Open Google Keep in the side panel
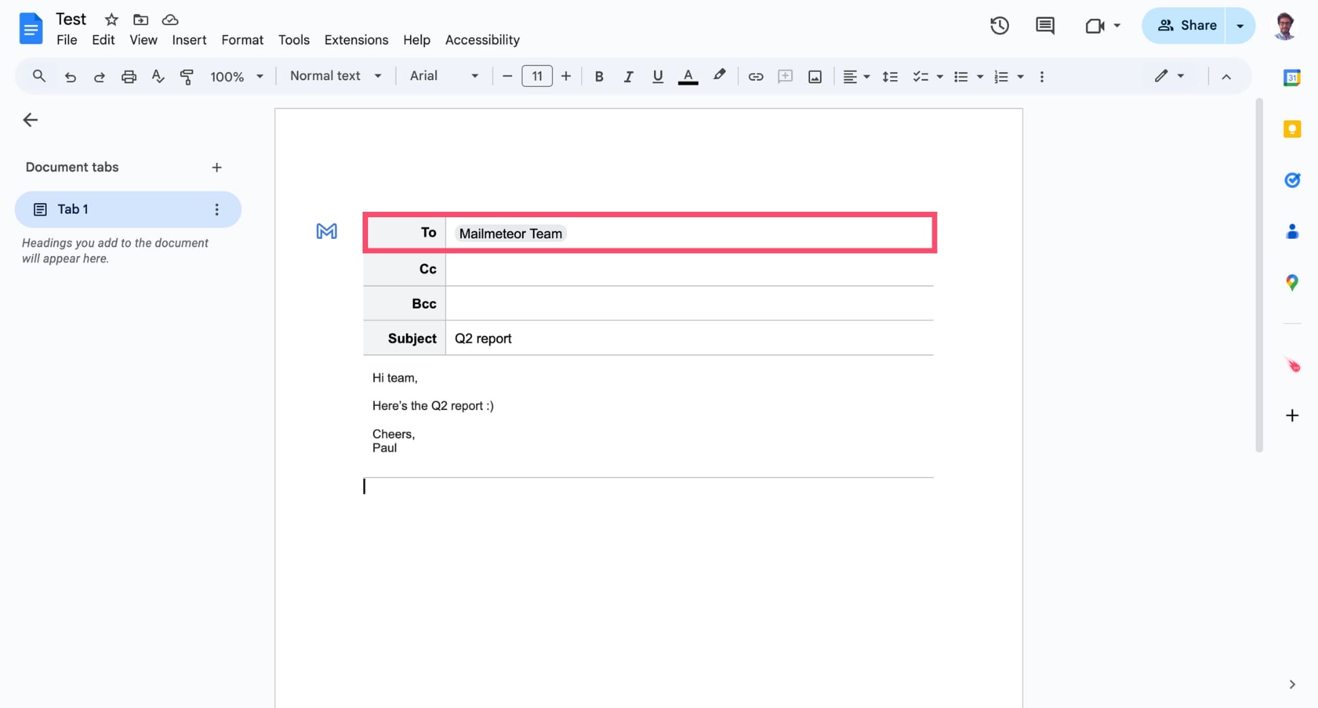The height and width of the screenshot is (708, 1318). point(1292,128)
